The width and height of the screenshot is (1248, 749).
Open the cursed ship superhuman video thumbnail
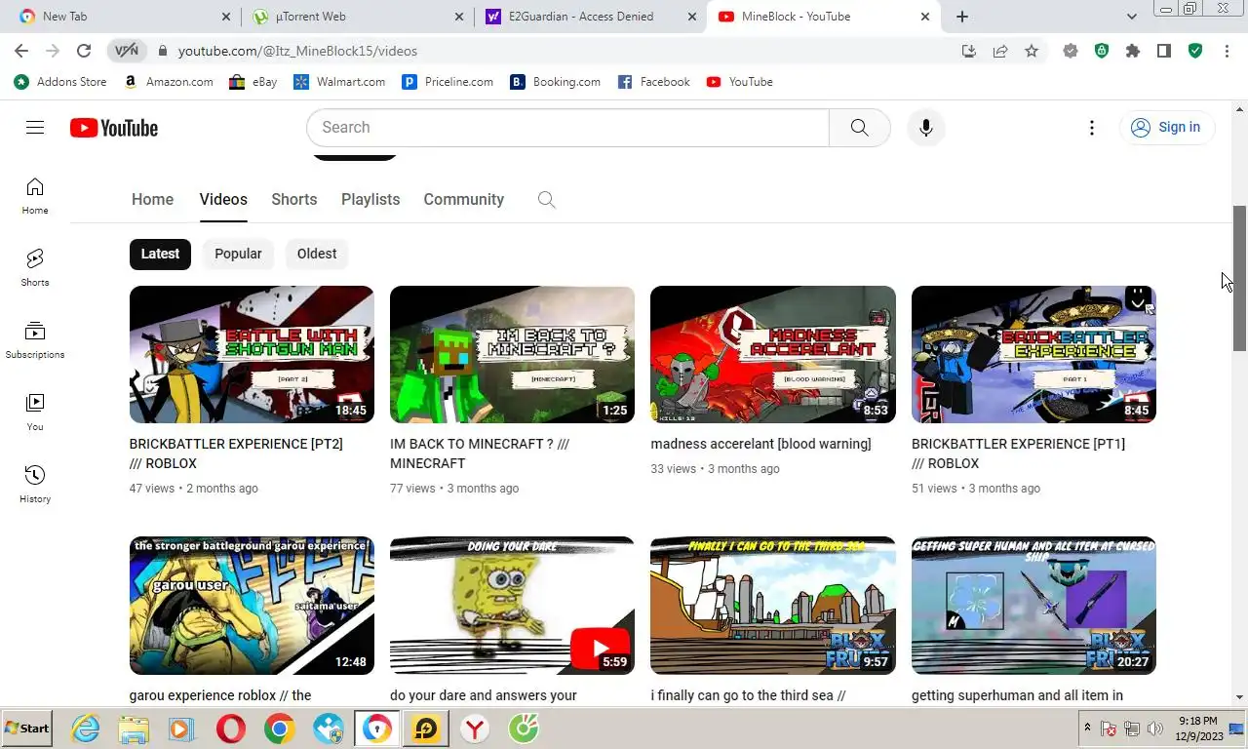click(x=1033, y=605)
